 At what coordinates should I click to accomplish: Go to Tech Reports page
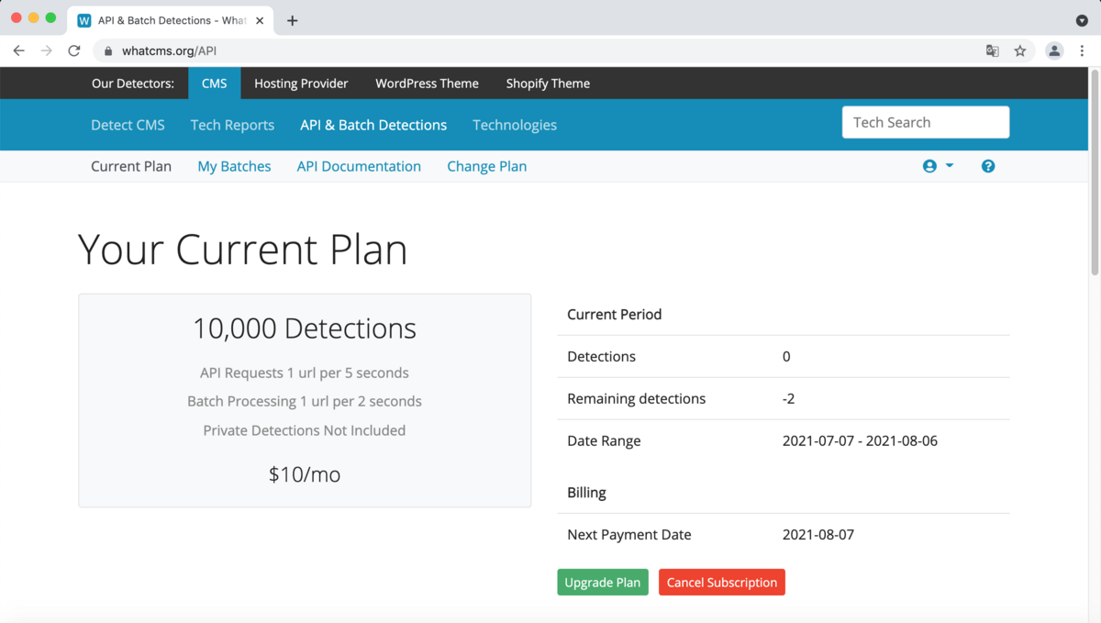pyautogui.click(x=232, y=125)
